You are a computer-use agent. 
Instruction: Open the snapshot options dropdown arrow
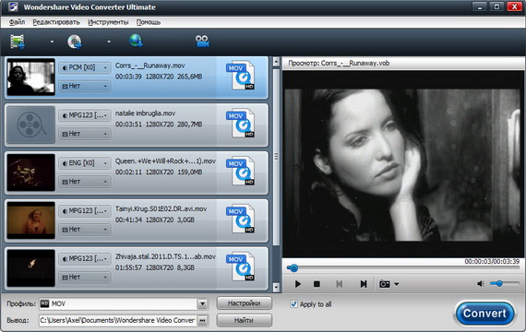[x=397, y=284]
